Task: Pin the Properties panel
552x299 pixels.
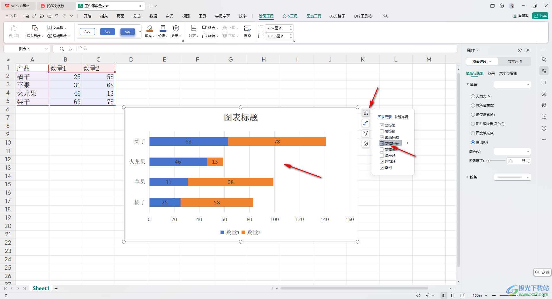Action: 520,50
